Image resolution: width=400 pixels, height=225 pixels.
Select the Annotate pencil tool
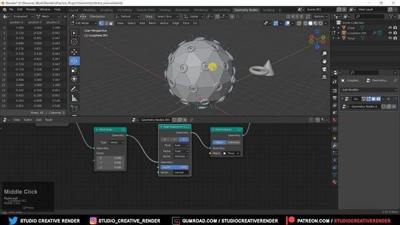point(74,89)
